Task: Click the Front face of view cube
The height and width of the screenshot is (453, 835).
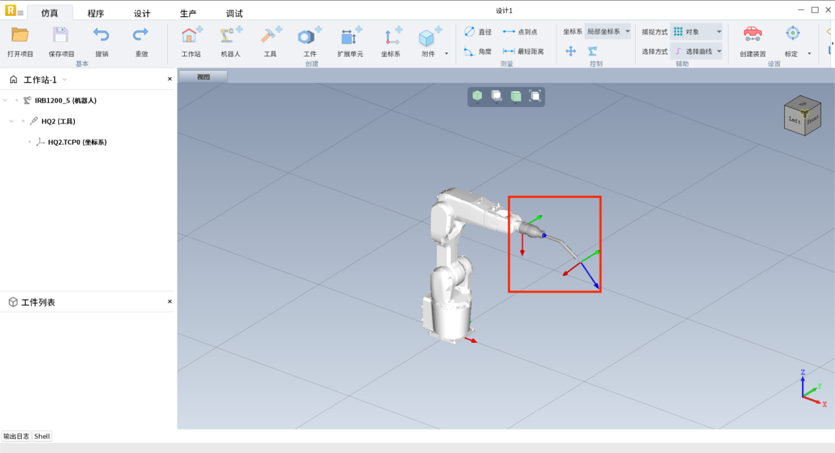Action: click(x=813, y=120)
